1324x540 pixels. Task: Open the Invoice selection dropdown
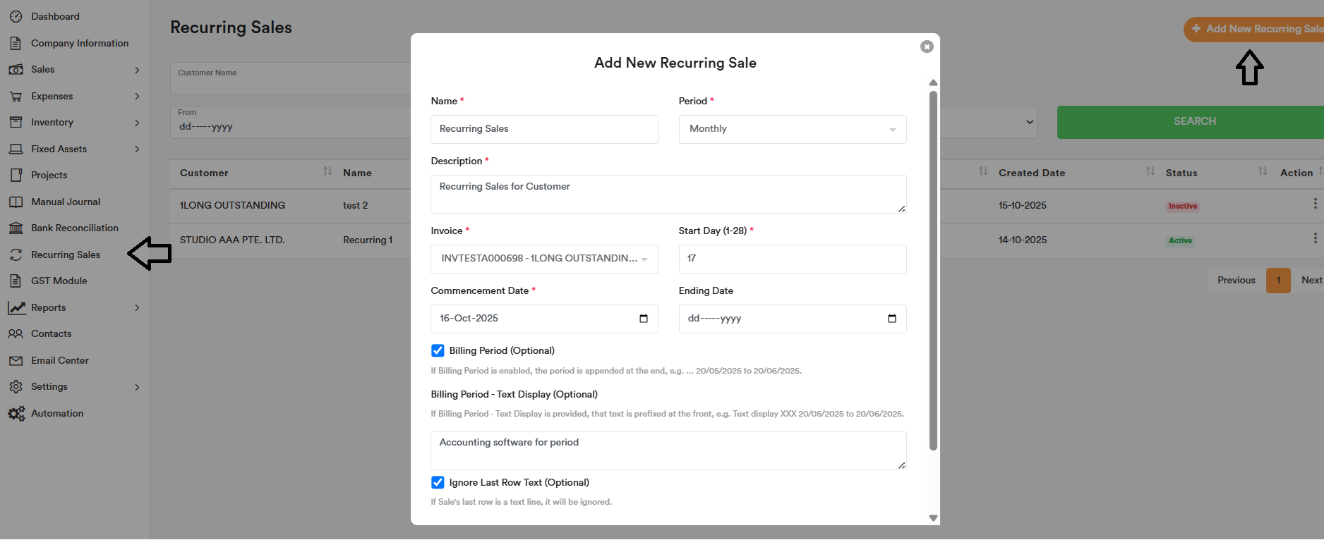coord(543,259)
